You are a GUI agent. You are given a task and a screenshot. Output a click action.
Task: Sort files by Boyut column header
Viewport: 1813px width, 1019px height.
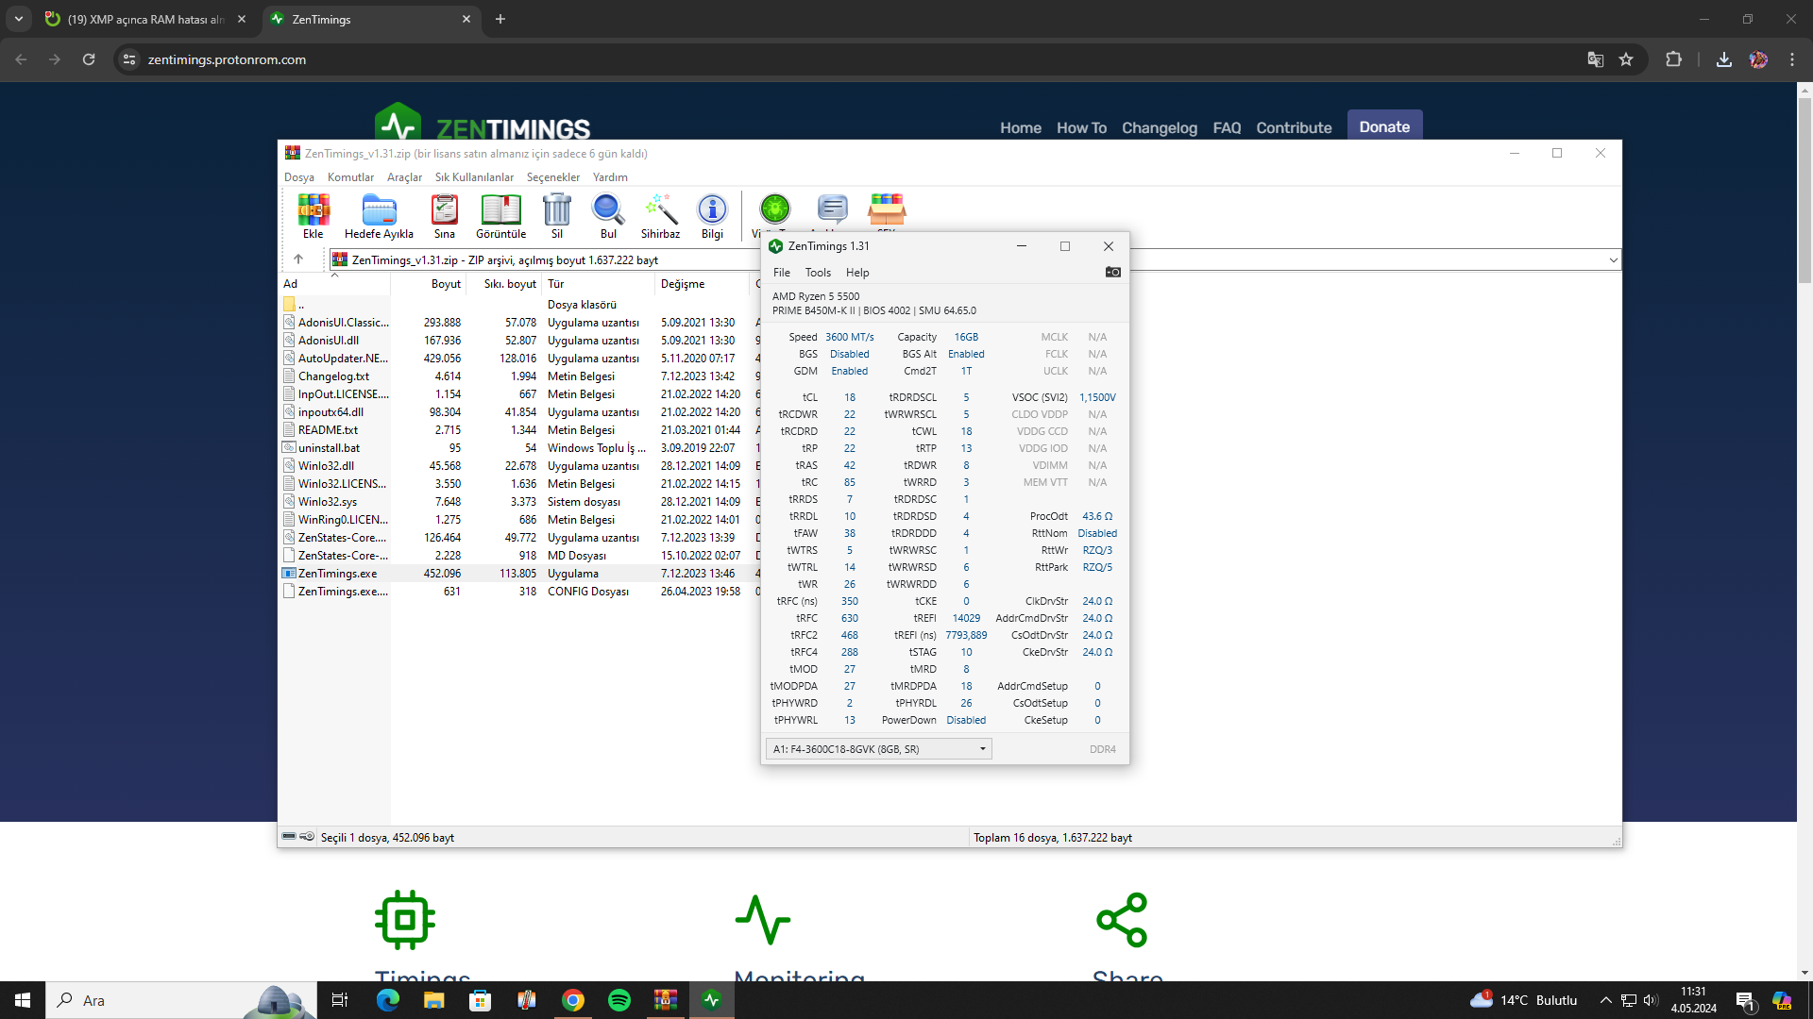point(446,284)
